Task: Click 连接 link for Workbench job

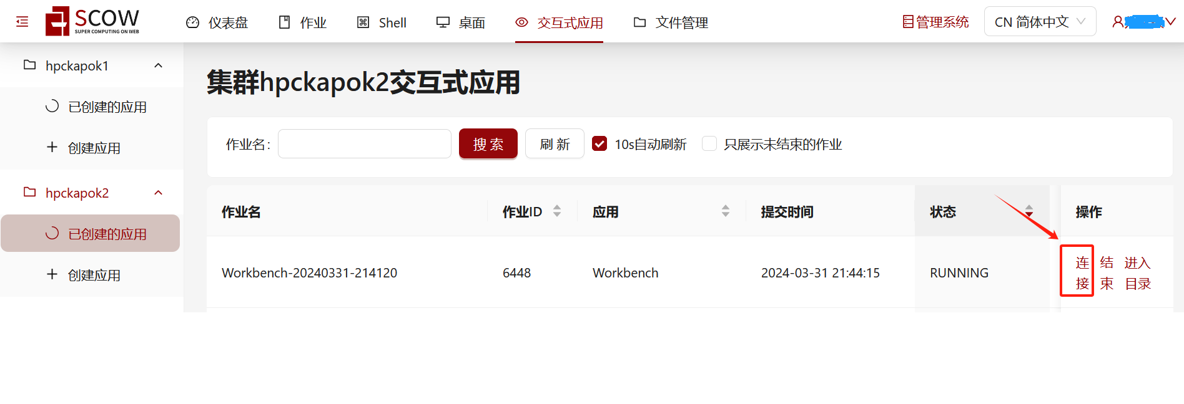Action: [x=1082, y=273]
